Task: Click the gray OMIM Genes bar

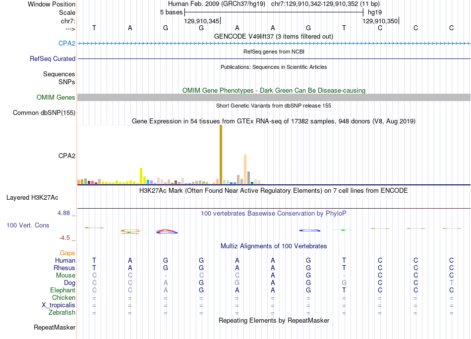Action: click(274, 97)
